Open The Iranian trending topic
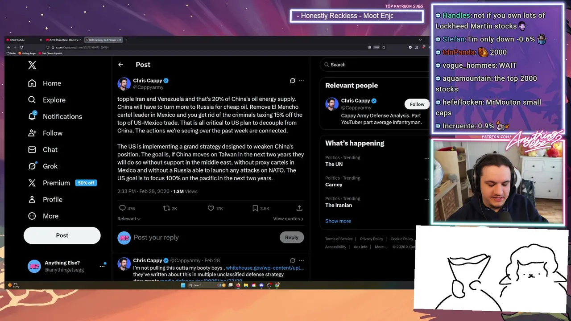The height and width of the screenshot is (321, 571). 339,205
